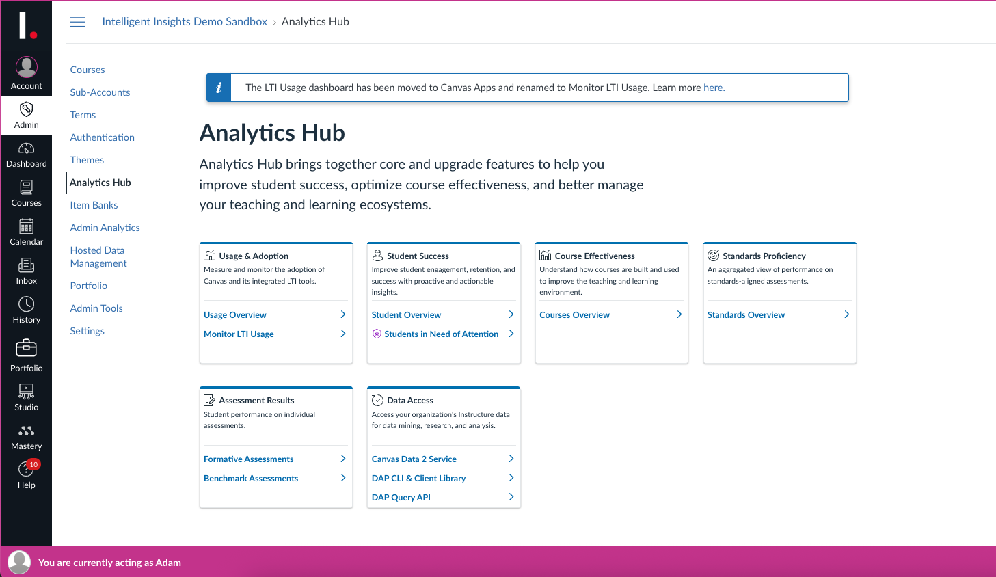Image resolution: width=996 pixels, height=577 pixels.
Task: Select Hosted Data Management menu item
Action: pos(98,256)
